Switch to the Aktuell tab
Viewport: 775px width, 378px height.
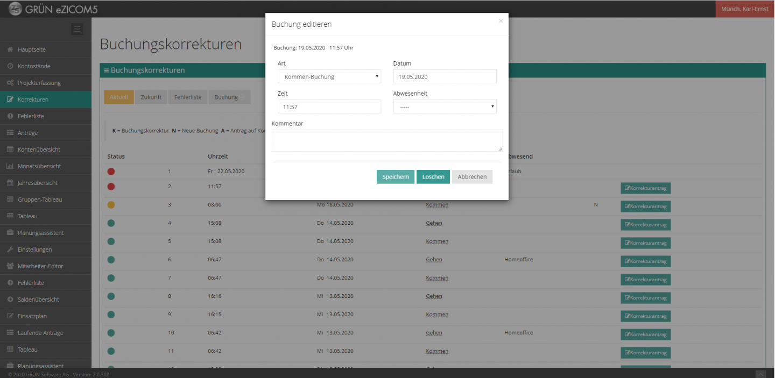pyautogui.click(x=119, y=97)
